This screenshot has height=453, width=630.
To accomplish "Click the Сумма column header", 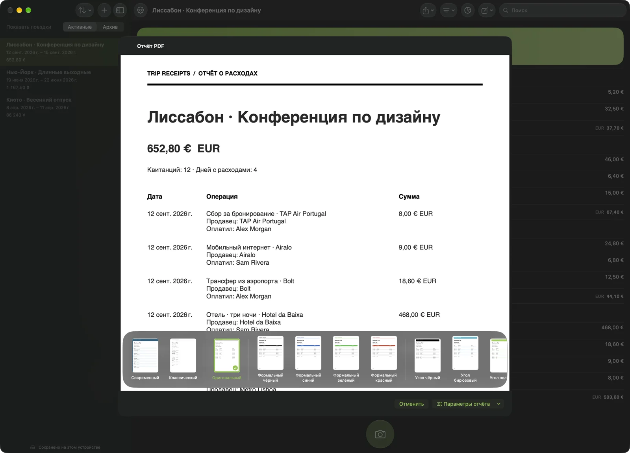I will pos(409,197).
